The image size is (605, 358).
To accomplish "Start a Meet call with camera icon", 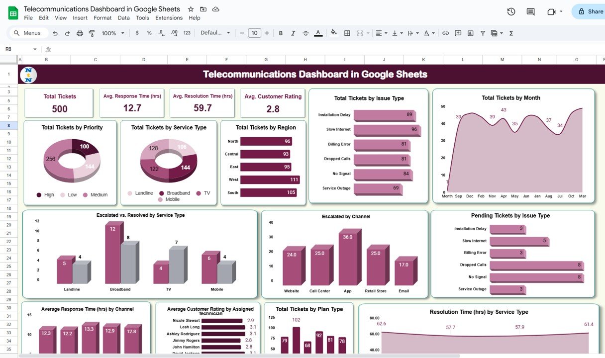I will pyautogui.click(x=551, y=12).
